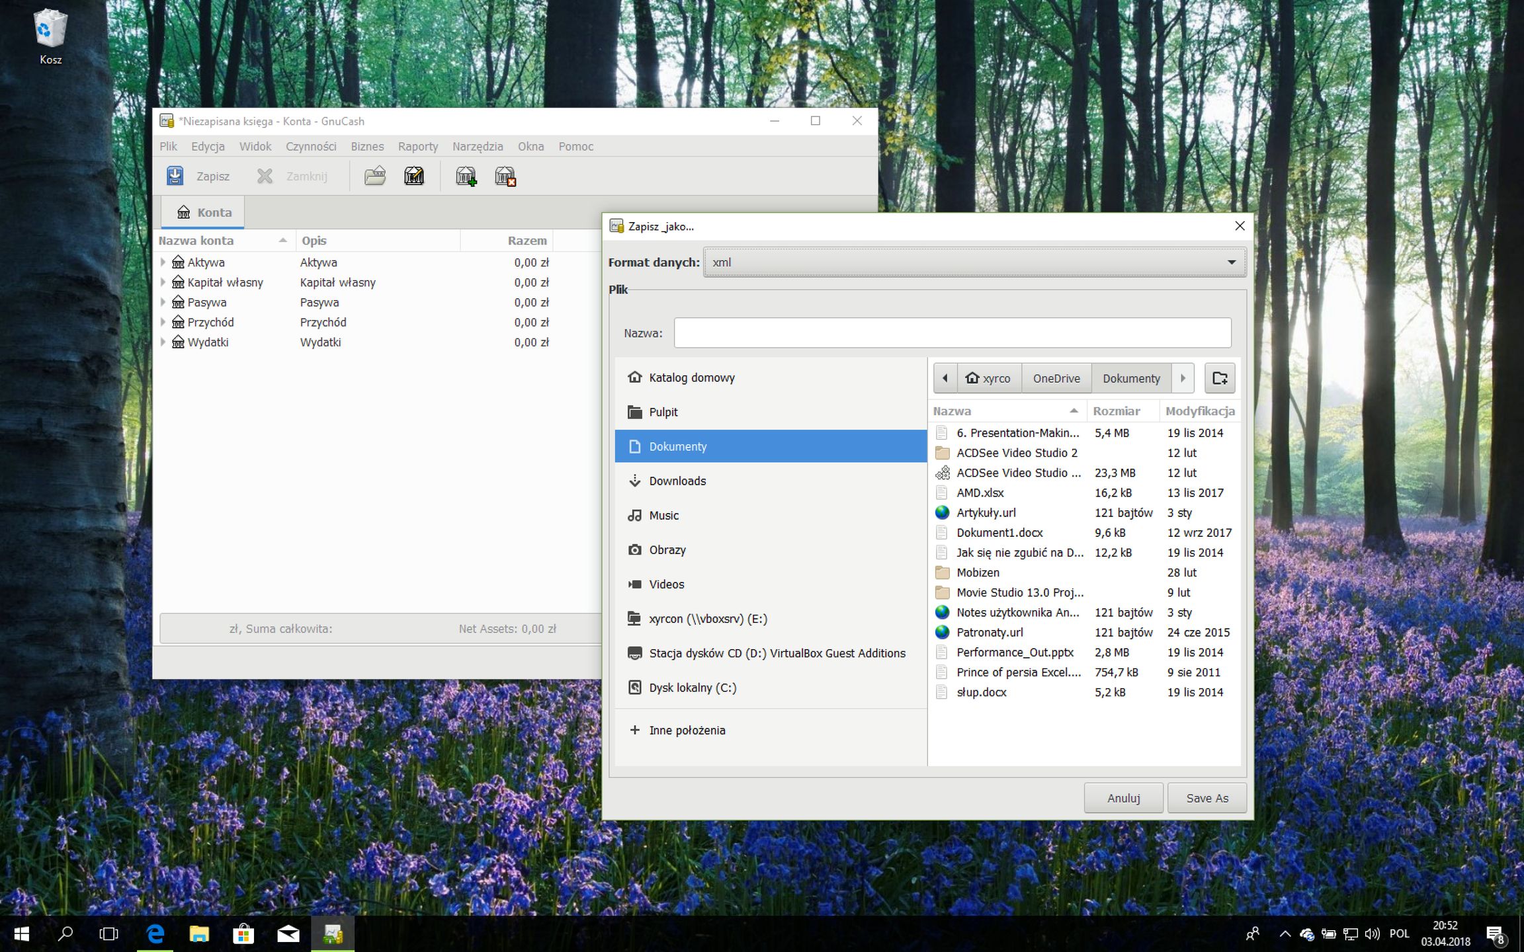The height and width of the screenshot is (952, 1524).
Task: Open Dysk lokalny (C:) in sidebar
Action: click(692, 688)
